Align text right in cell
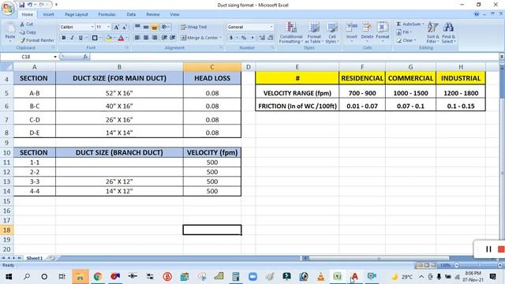The height and width of the screenshot is (284, 505). [x=155, y=38]
